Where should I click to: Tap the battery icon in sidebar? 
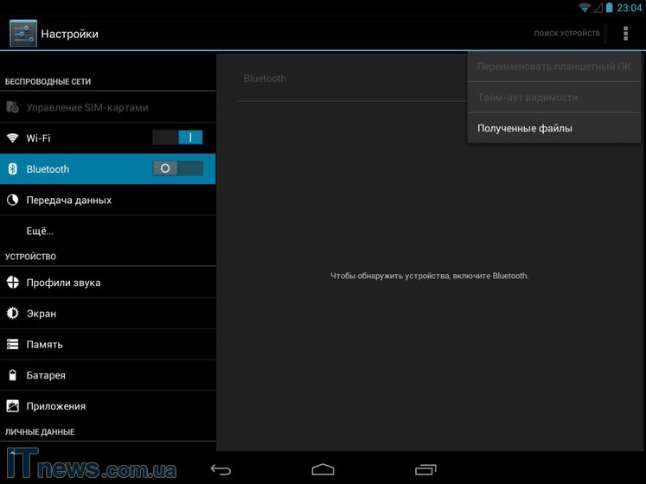13,375
